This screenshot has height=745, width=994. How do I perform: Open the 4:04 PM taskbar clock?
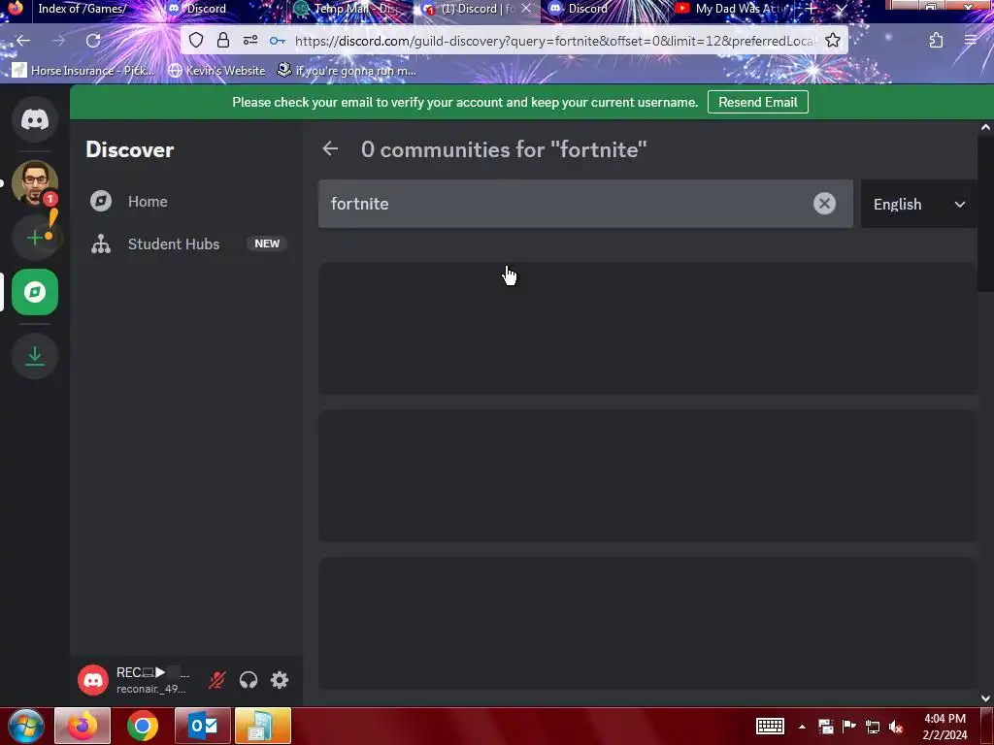pos(944,727)
